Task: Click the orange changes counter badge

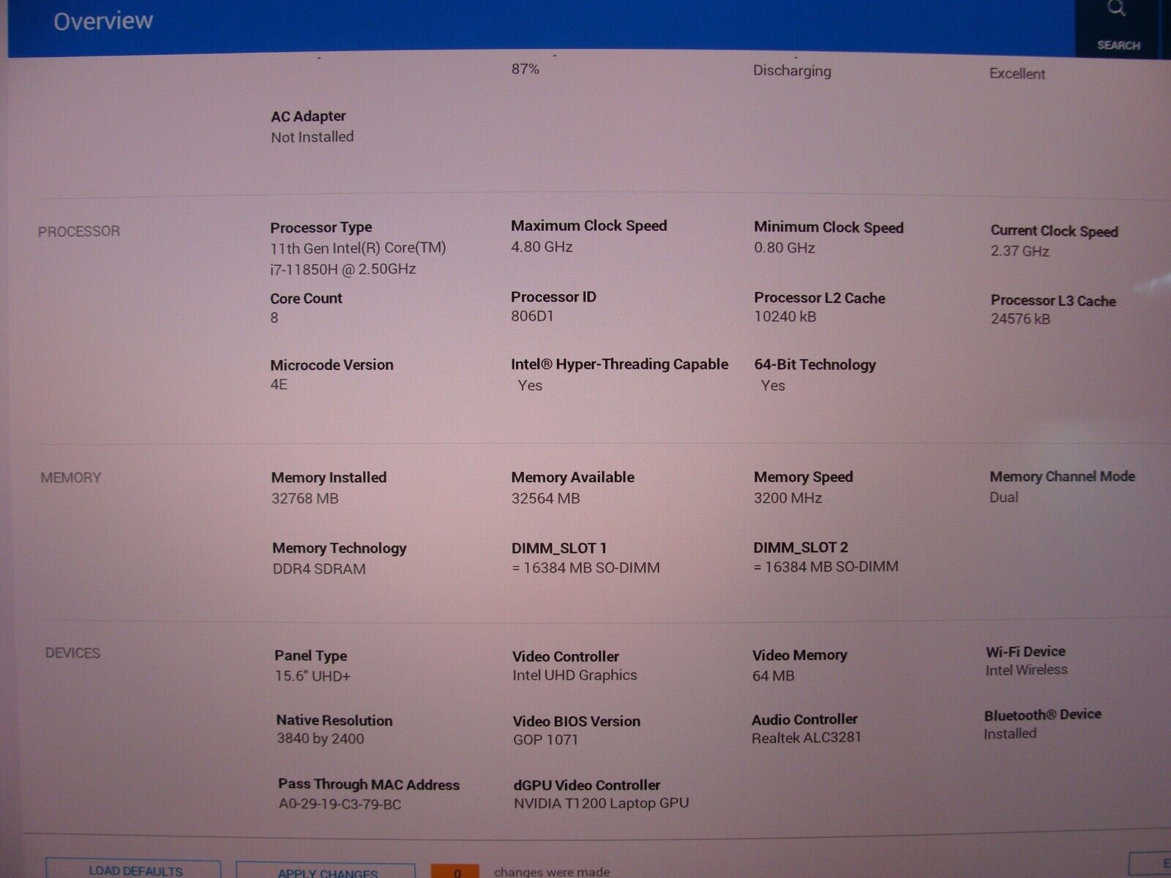Action: tap(455, 871)
